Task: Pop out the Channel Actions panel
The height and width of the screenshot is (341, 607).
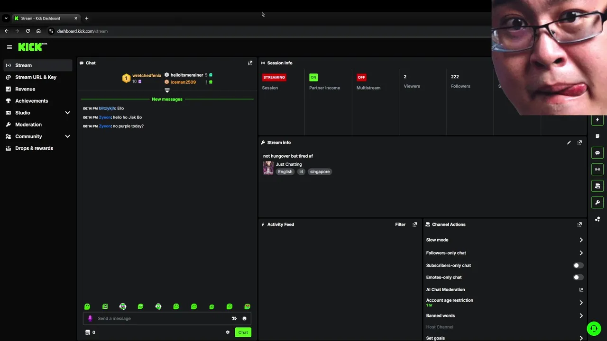Action: click(x=579, y=224)
